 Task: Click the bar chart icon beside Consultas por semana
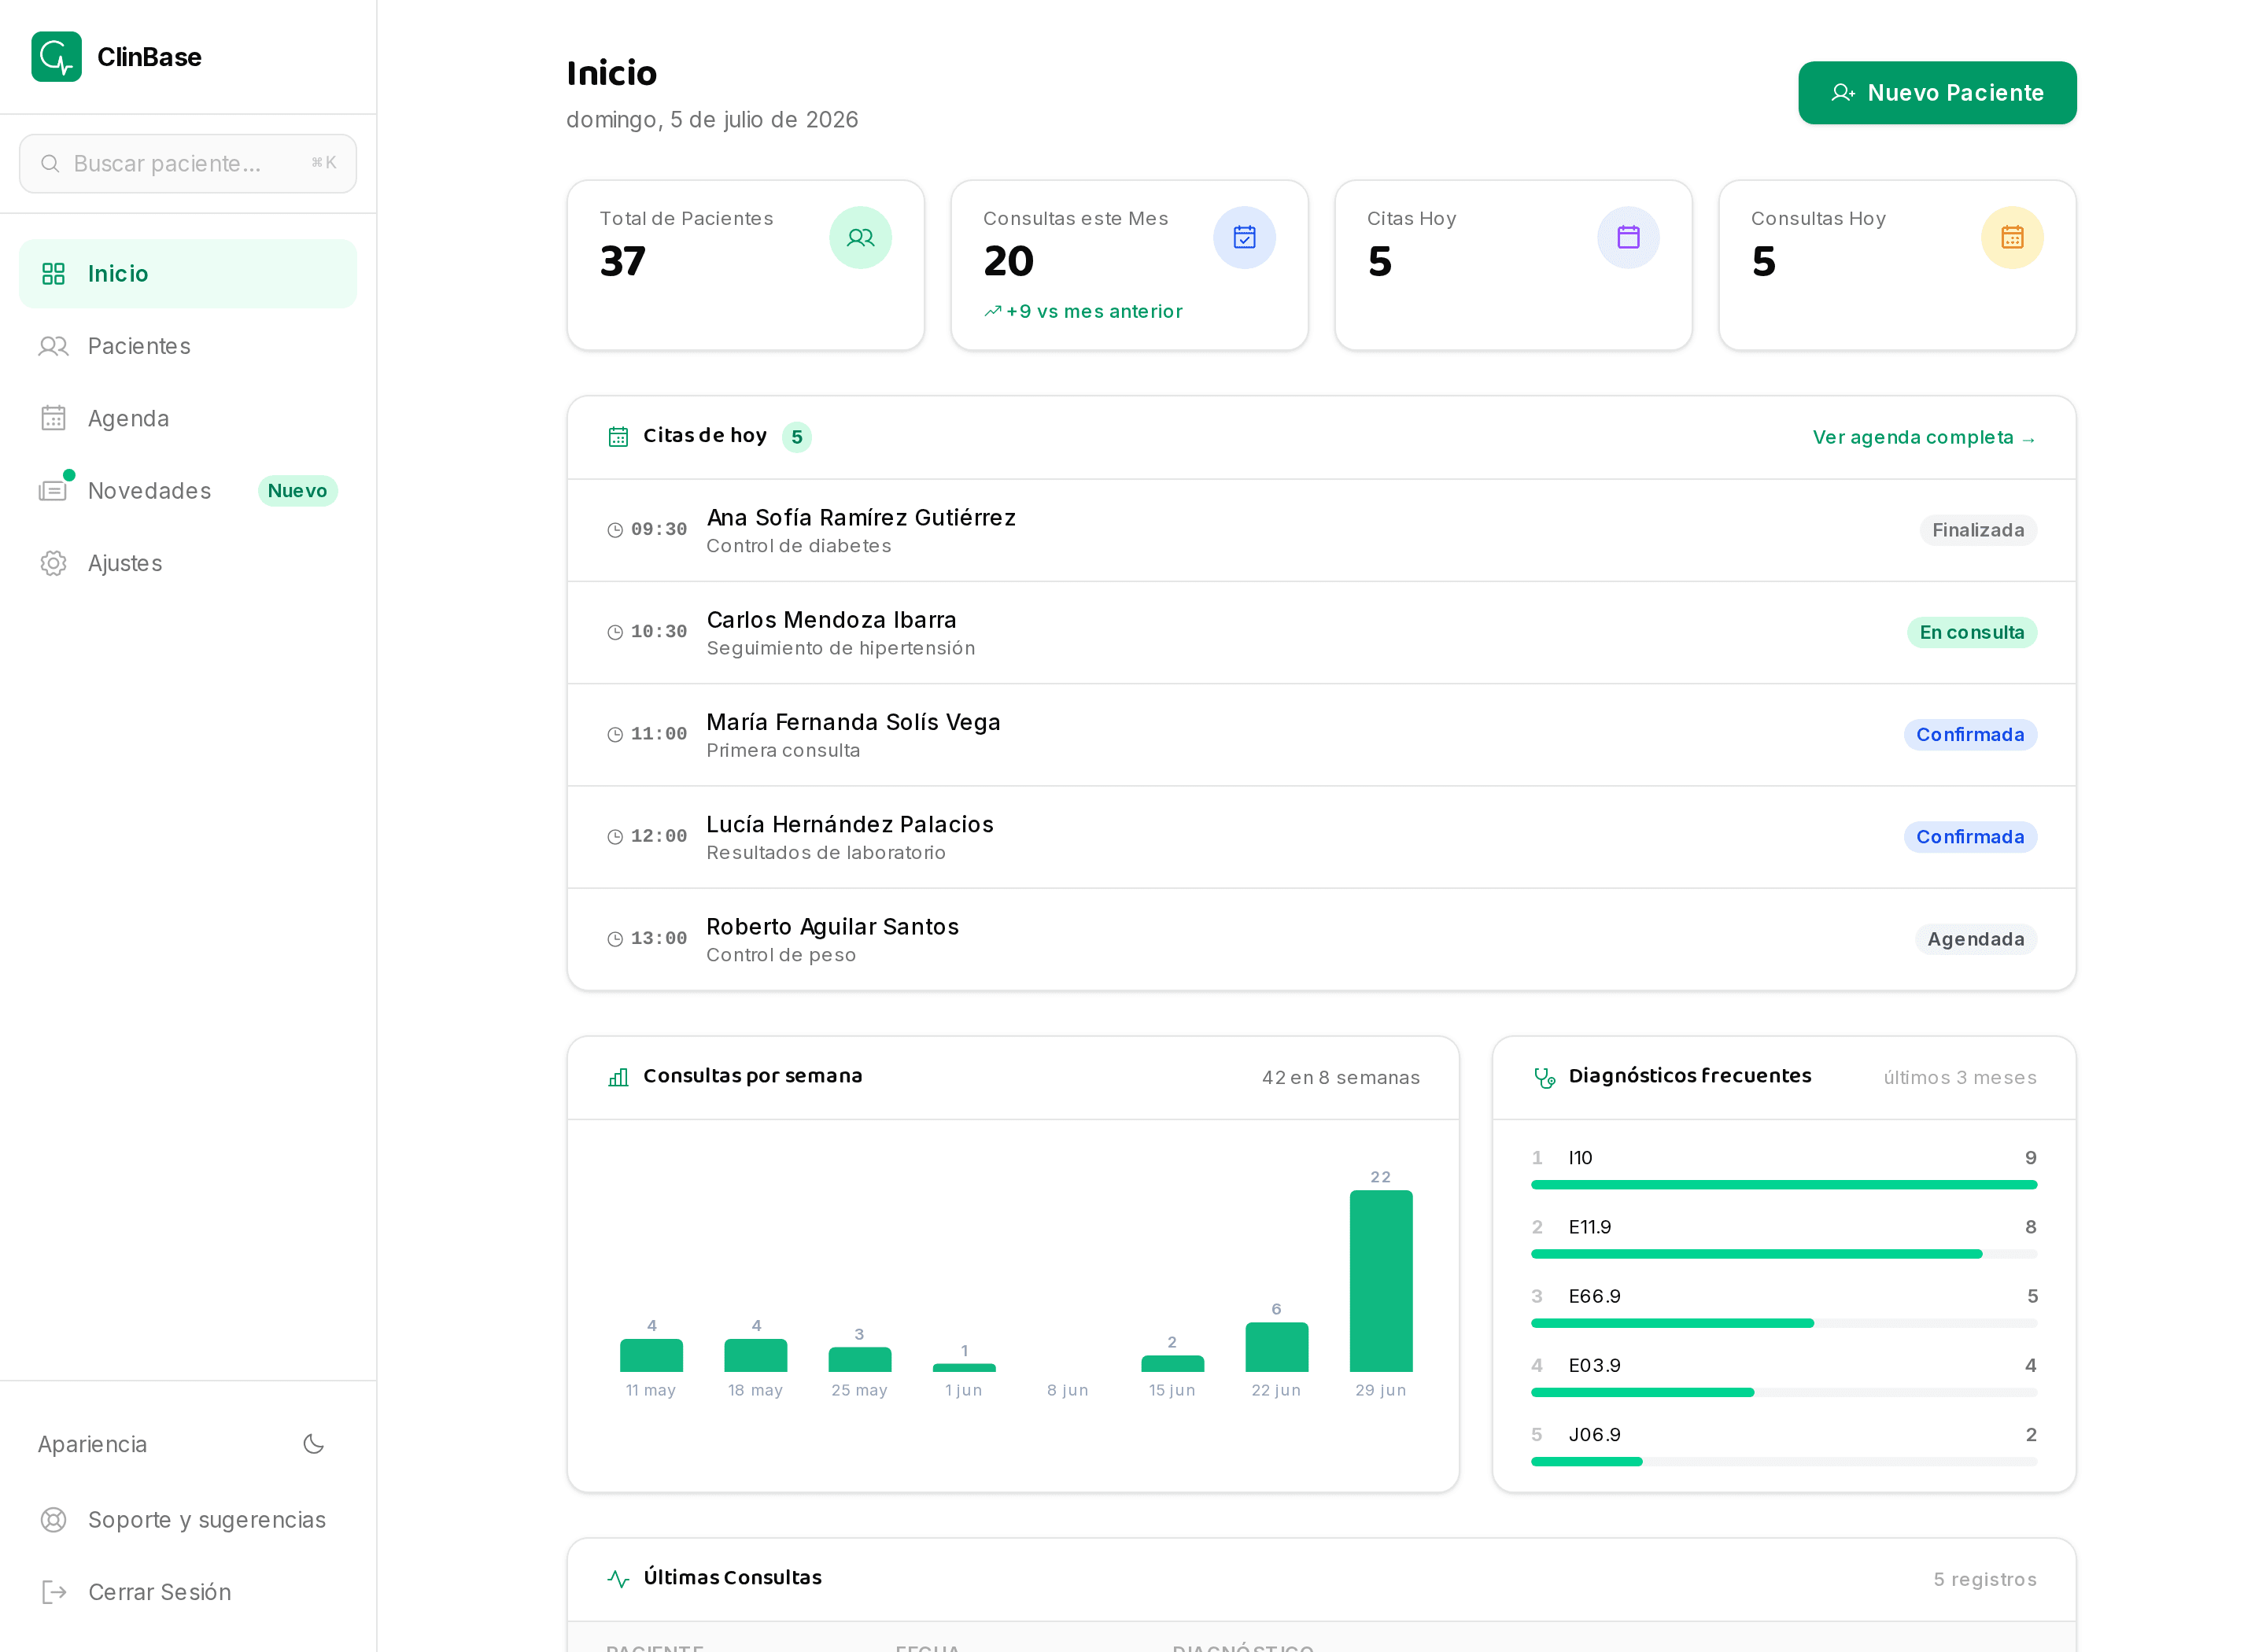pos(618,1077)
